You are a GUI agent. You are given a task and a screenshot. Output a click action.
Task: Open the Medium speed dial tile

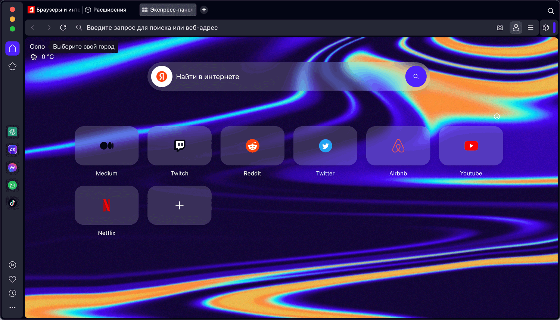[x=107, y=146]
